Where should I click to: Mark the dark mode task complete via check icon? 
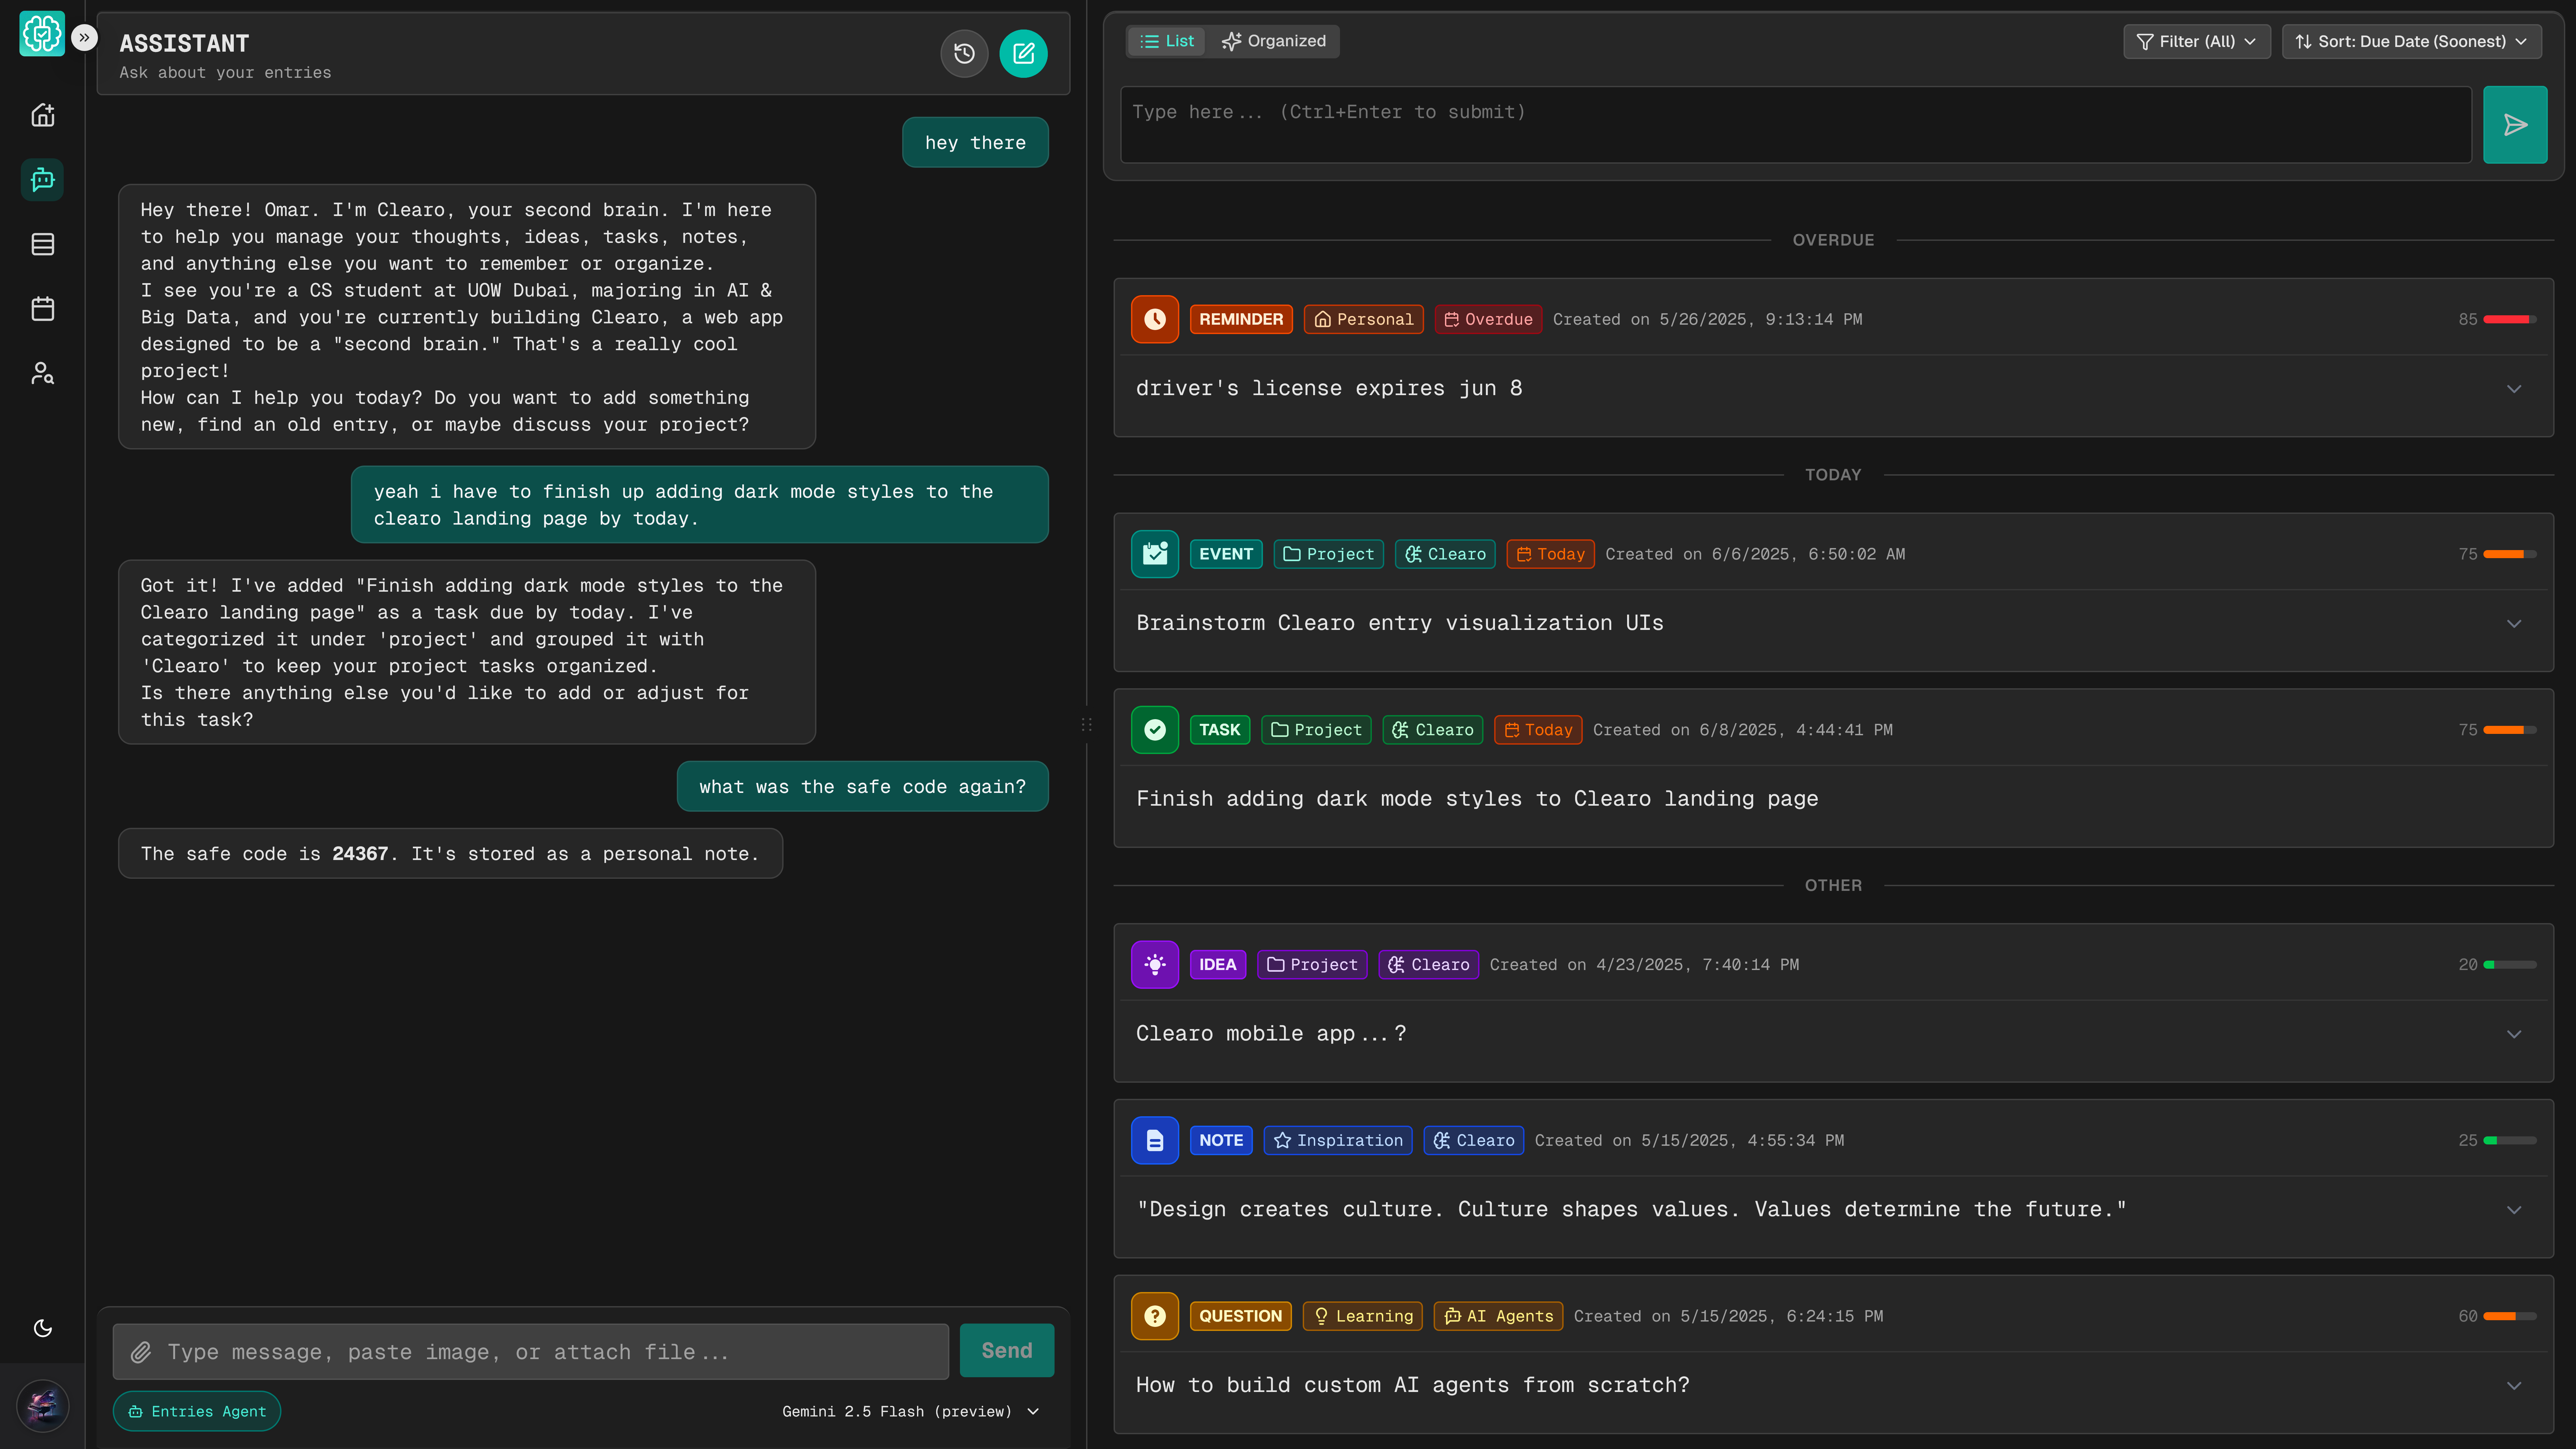coord(1155,730)
